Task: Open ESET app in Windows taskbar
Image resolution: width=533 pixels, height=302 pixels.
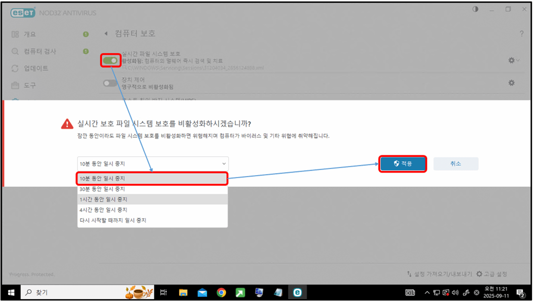Action: [x=297, y=292]
